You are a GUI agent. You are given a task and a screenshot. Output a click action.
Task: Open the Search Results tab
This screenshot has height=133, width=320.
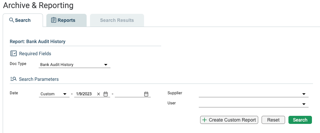click(117, 20)
